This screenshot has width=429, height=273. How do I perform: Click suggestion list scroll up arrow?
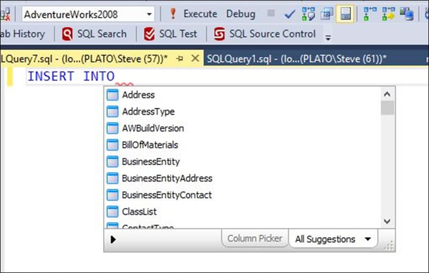(x=387, y=94)
